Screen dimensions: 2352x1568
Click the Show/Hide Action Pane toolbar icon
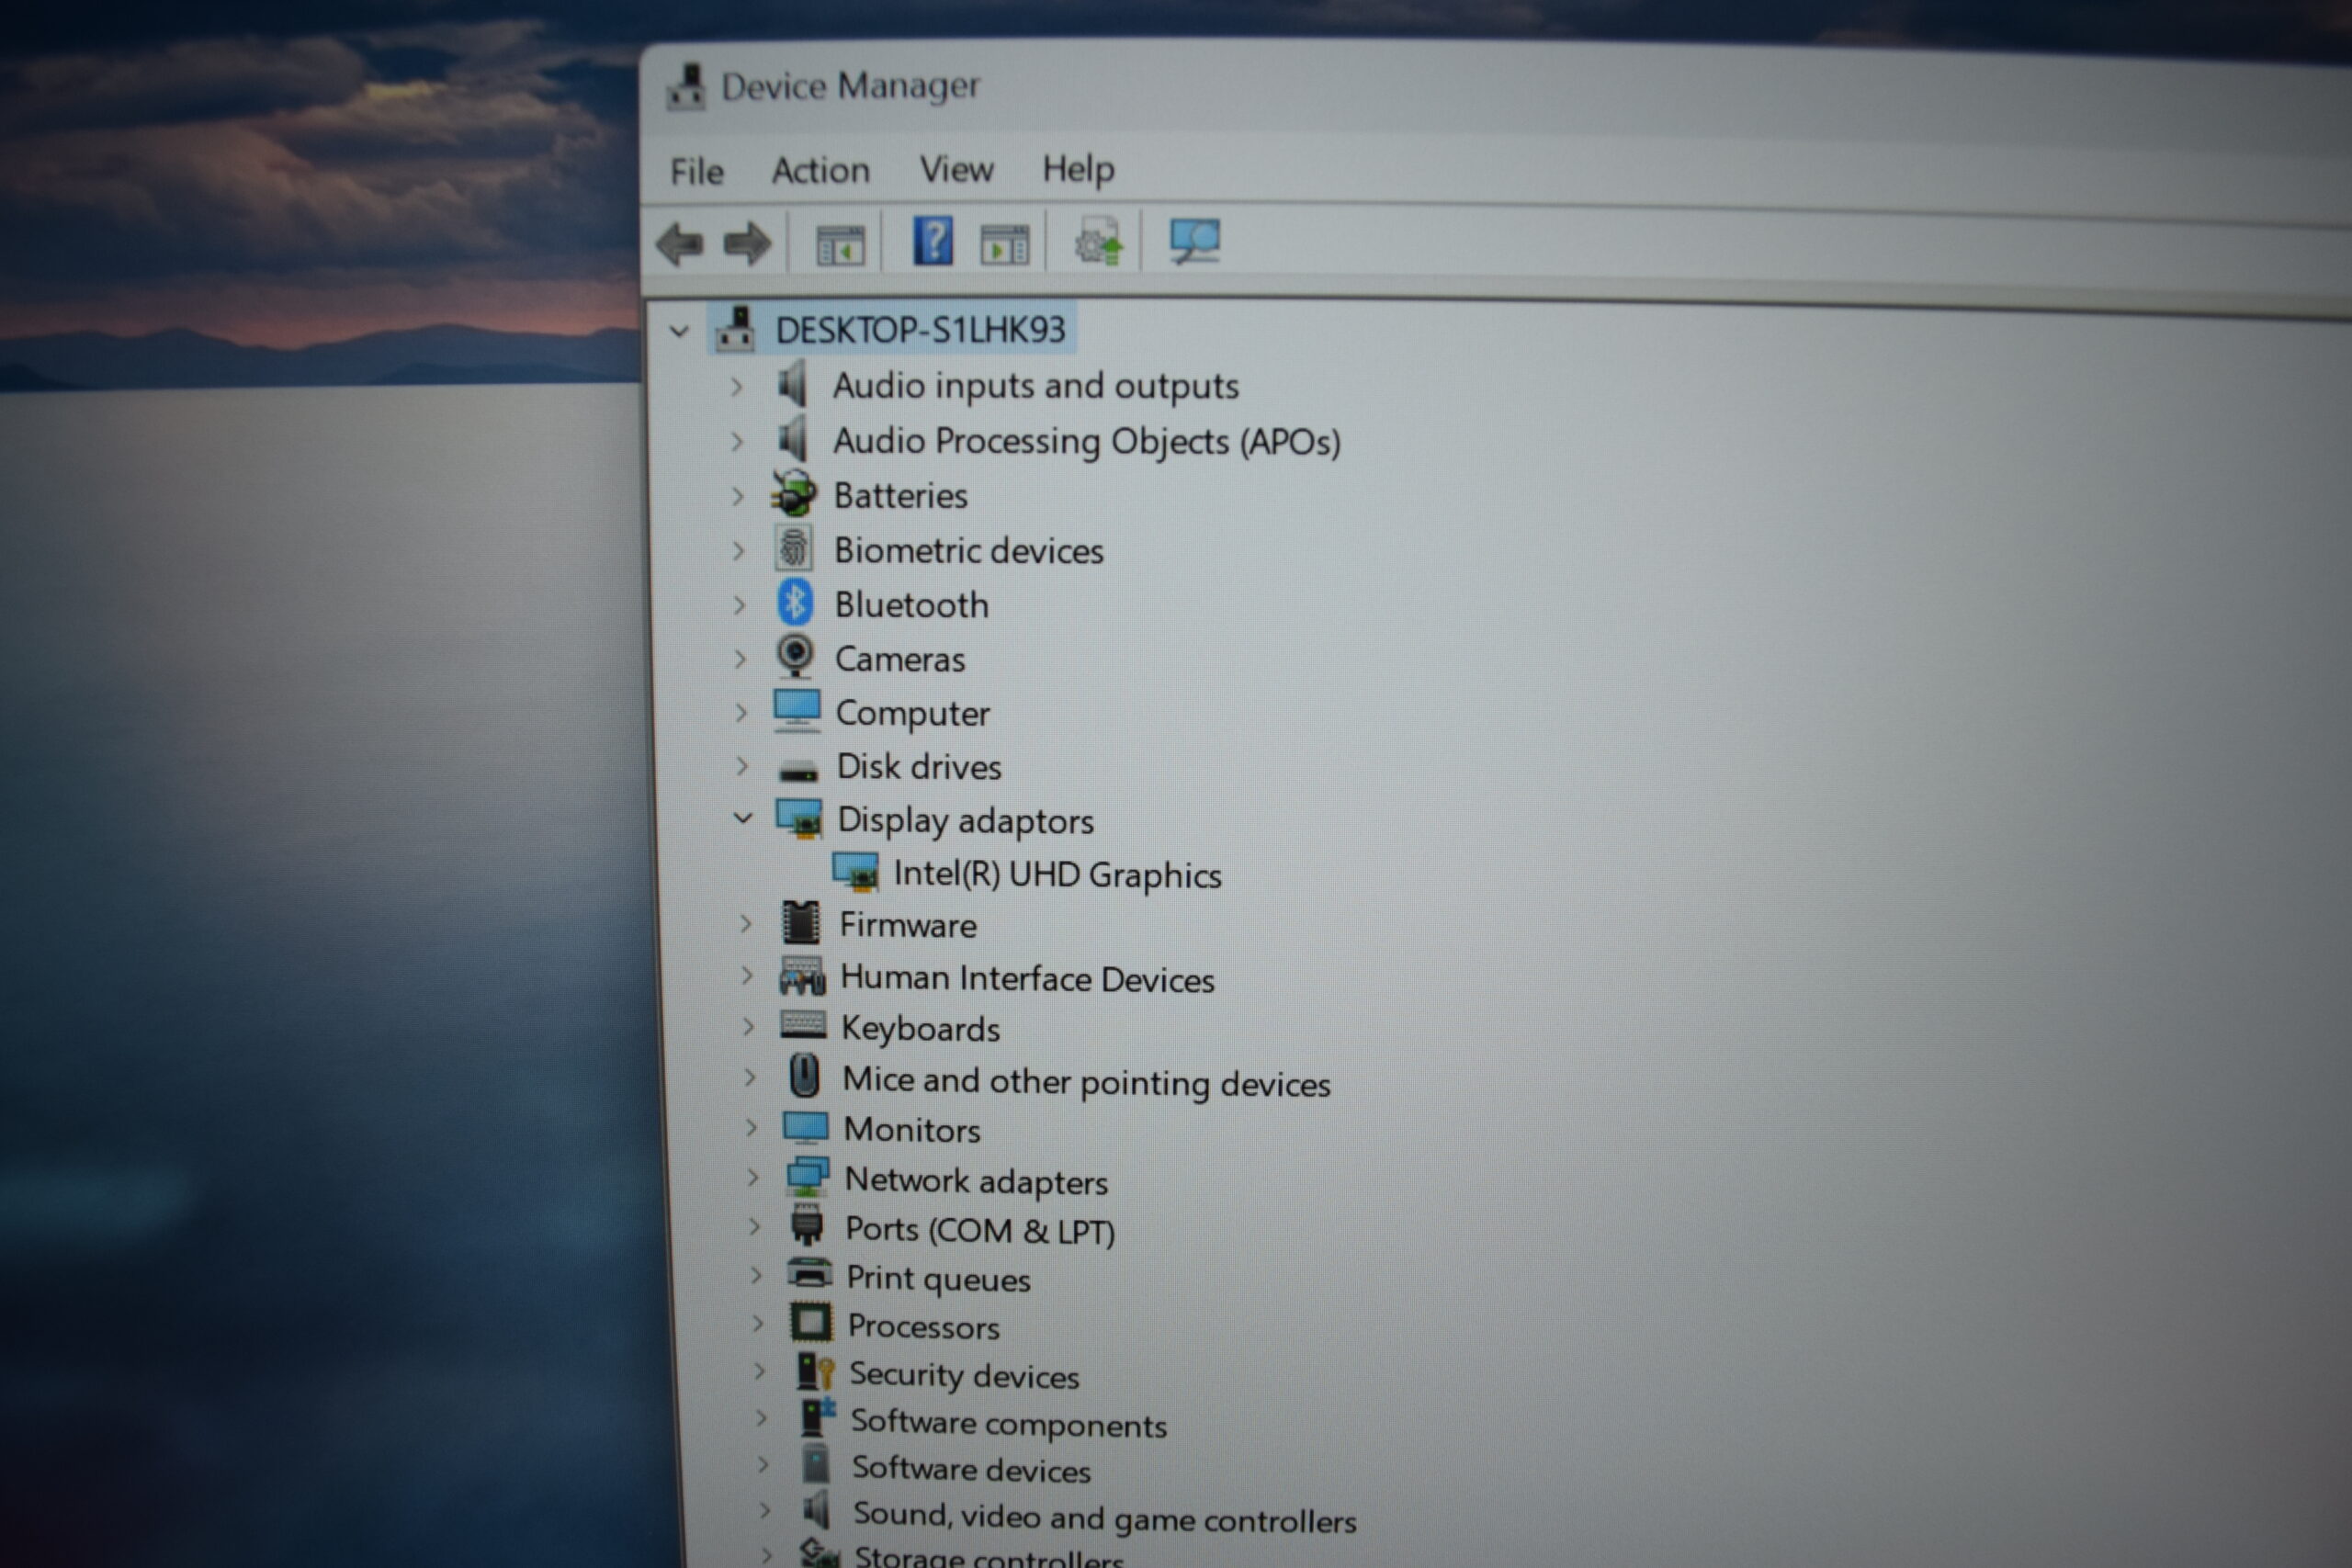[x=1004, y=244]
